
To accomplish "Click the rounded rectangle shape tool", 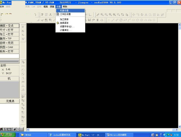I will coord(133,20).
